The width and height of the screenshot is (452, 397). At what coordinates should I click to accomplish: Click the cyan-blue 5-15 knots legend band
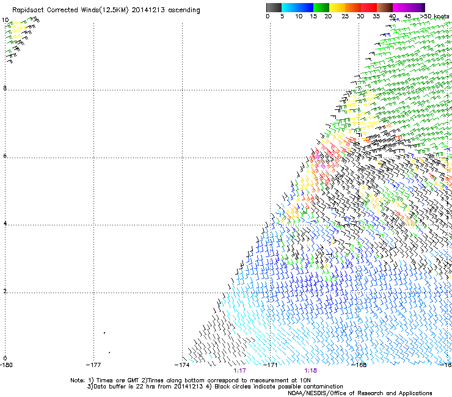point(297,7)
